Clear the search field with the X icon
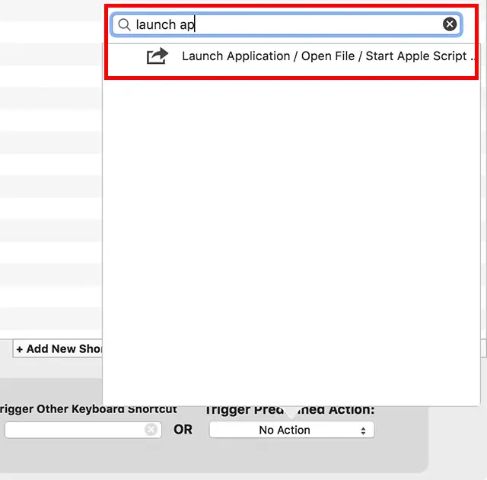This screenshot has height=480, width=487. (x=450, y=24)
